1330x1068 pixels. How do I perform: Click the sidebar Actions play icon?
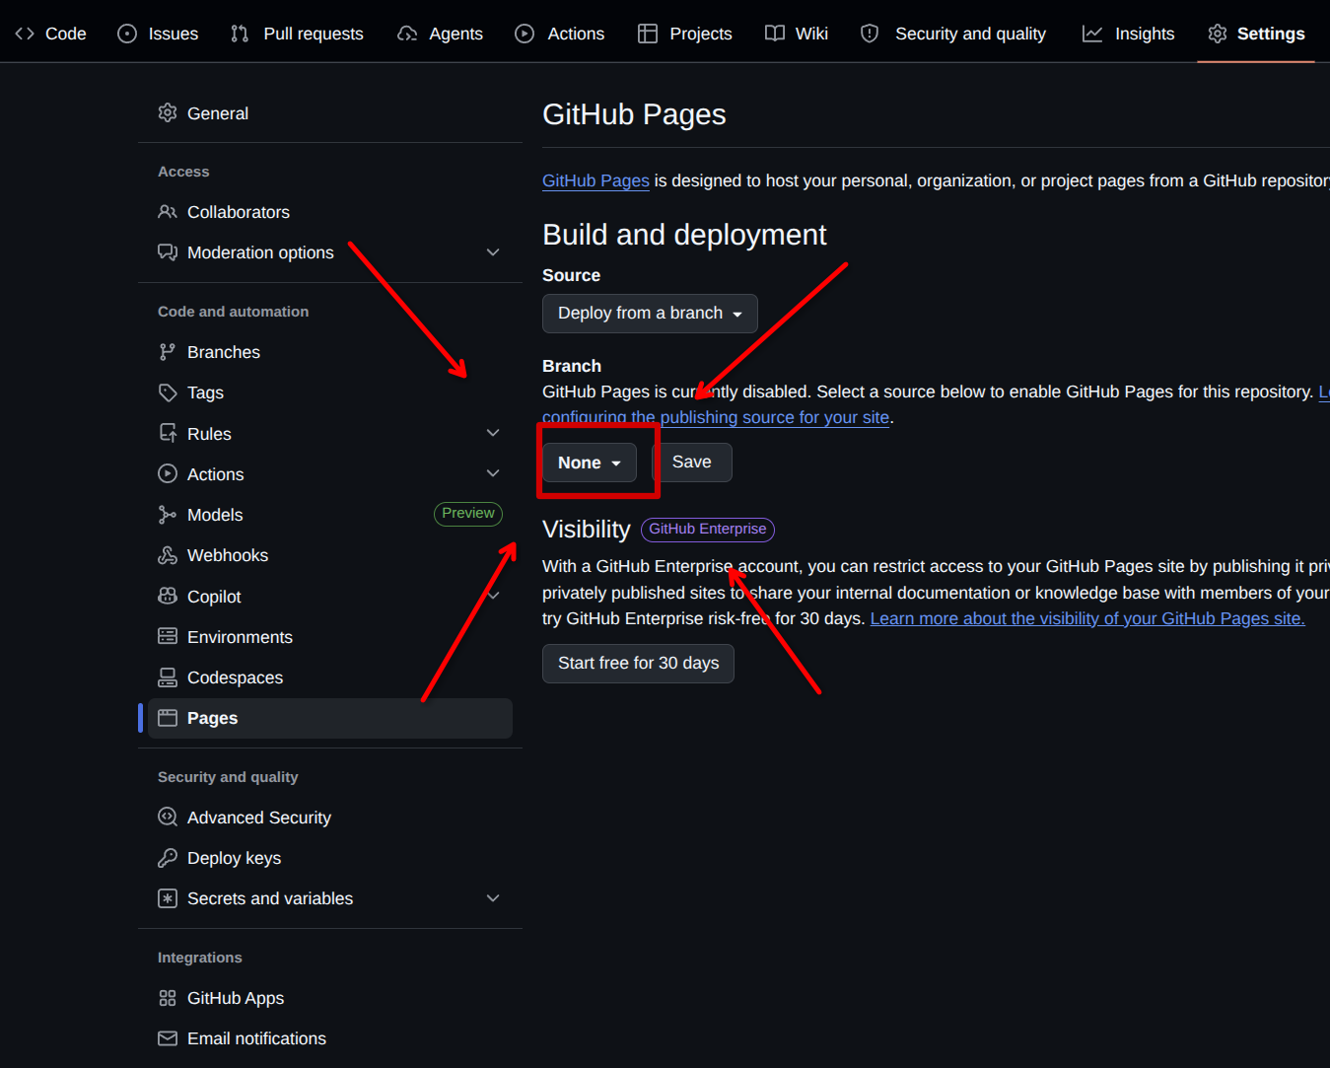(x=168, y=473)
